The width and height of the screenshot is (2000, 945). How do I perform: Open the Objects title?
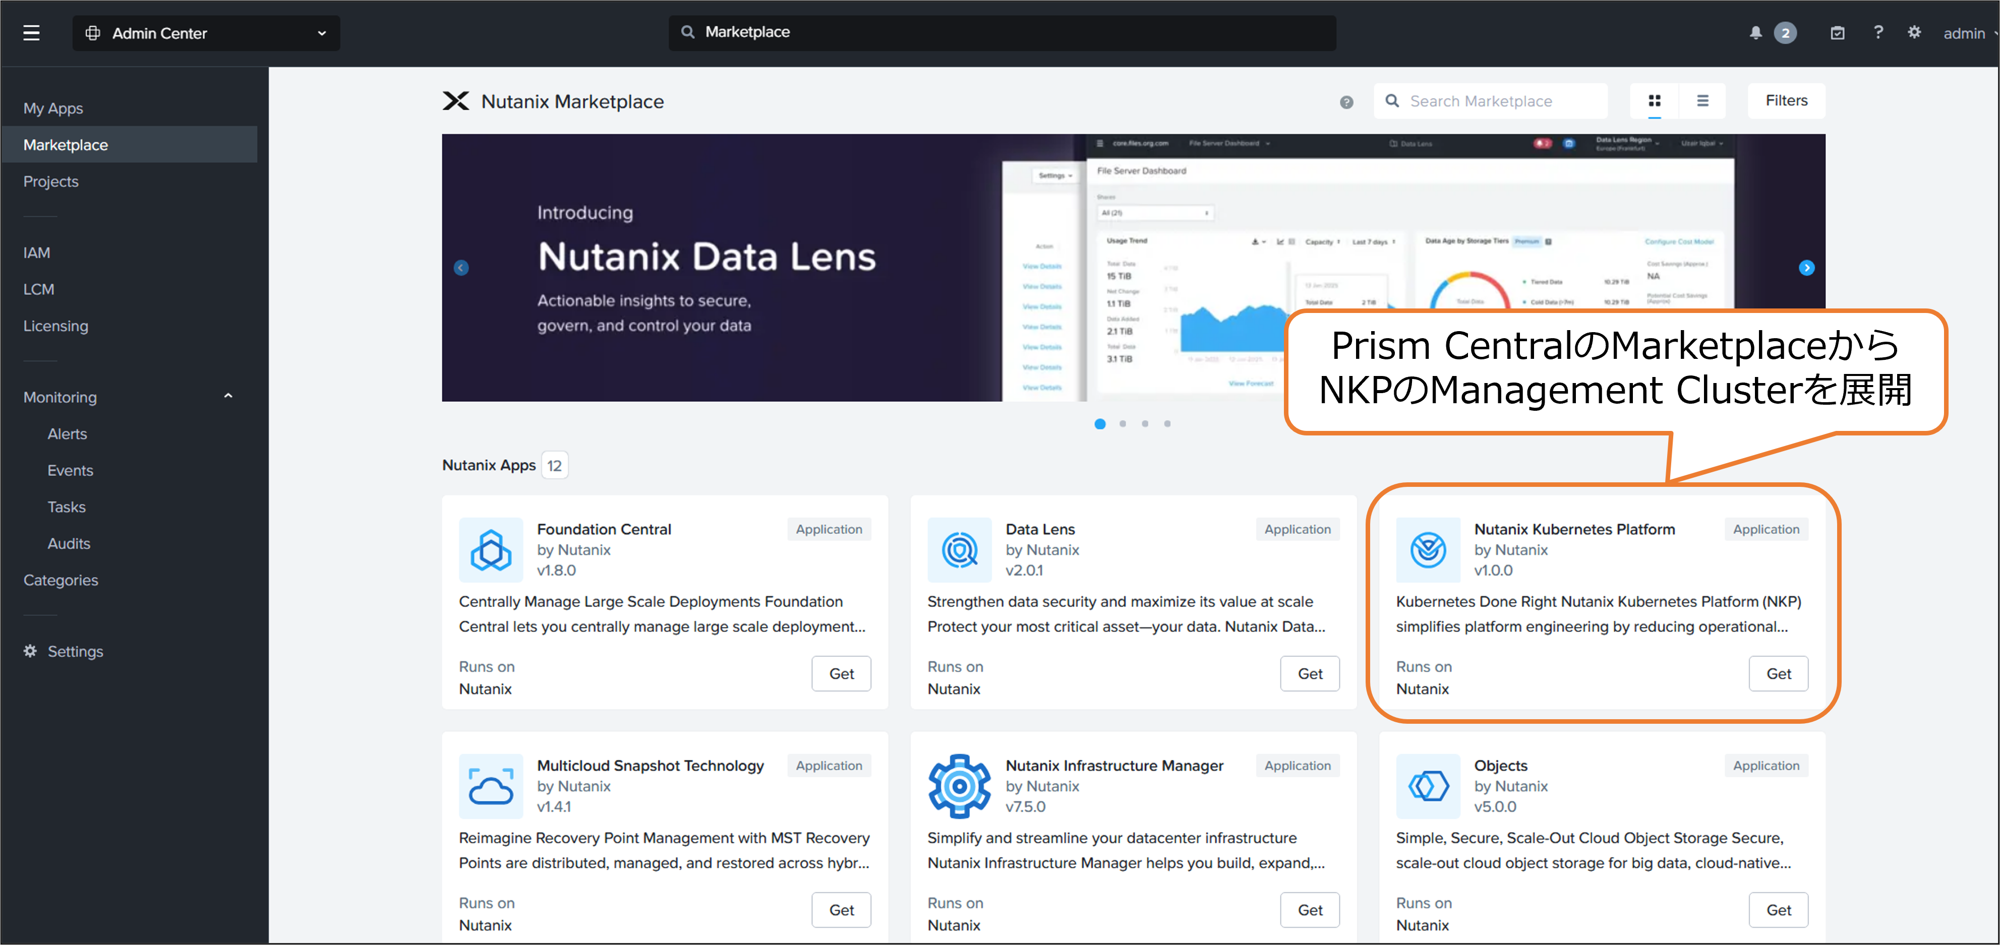1500,766
